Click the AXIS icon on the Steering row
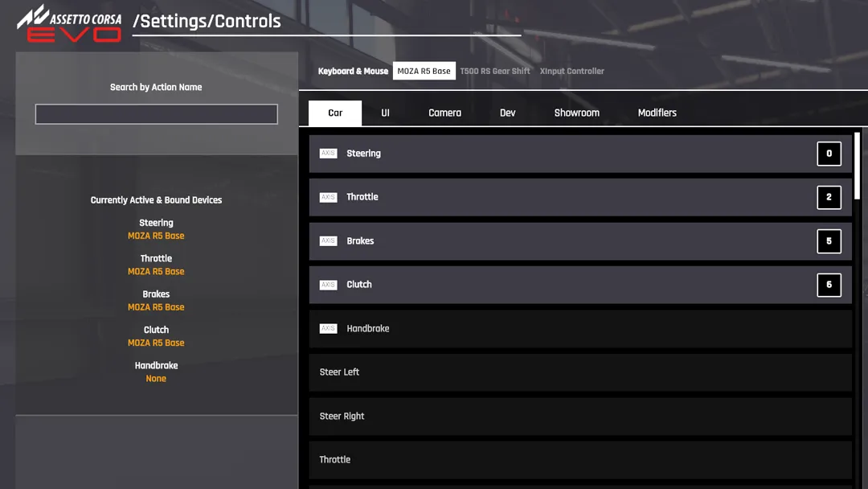868x489 pixels. (328, 153)
